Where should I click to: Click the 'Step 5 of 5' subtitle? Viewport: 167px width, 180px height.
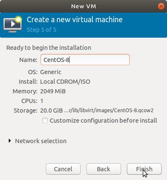point(41,30)
